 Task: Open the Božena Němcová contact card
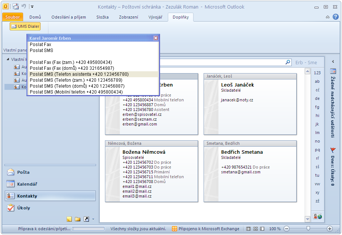[151, 171]
